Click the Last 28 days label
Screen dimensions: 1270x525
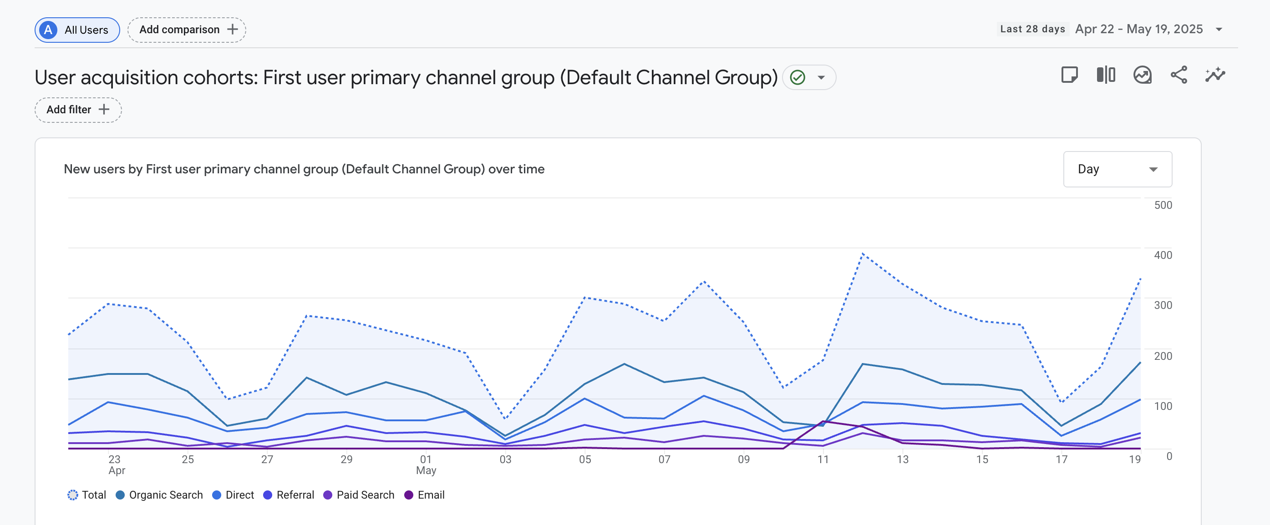1032,29
